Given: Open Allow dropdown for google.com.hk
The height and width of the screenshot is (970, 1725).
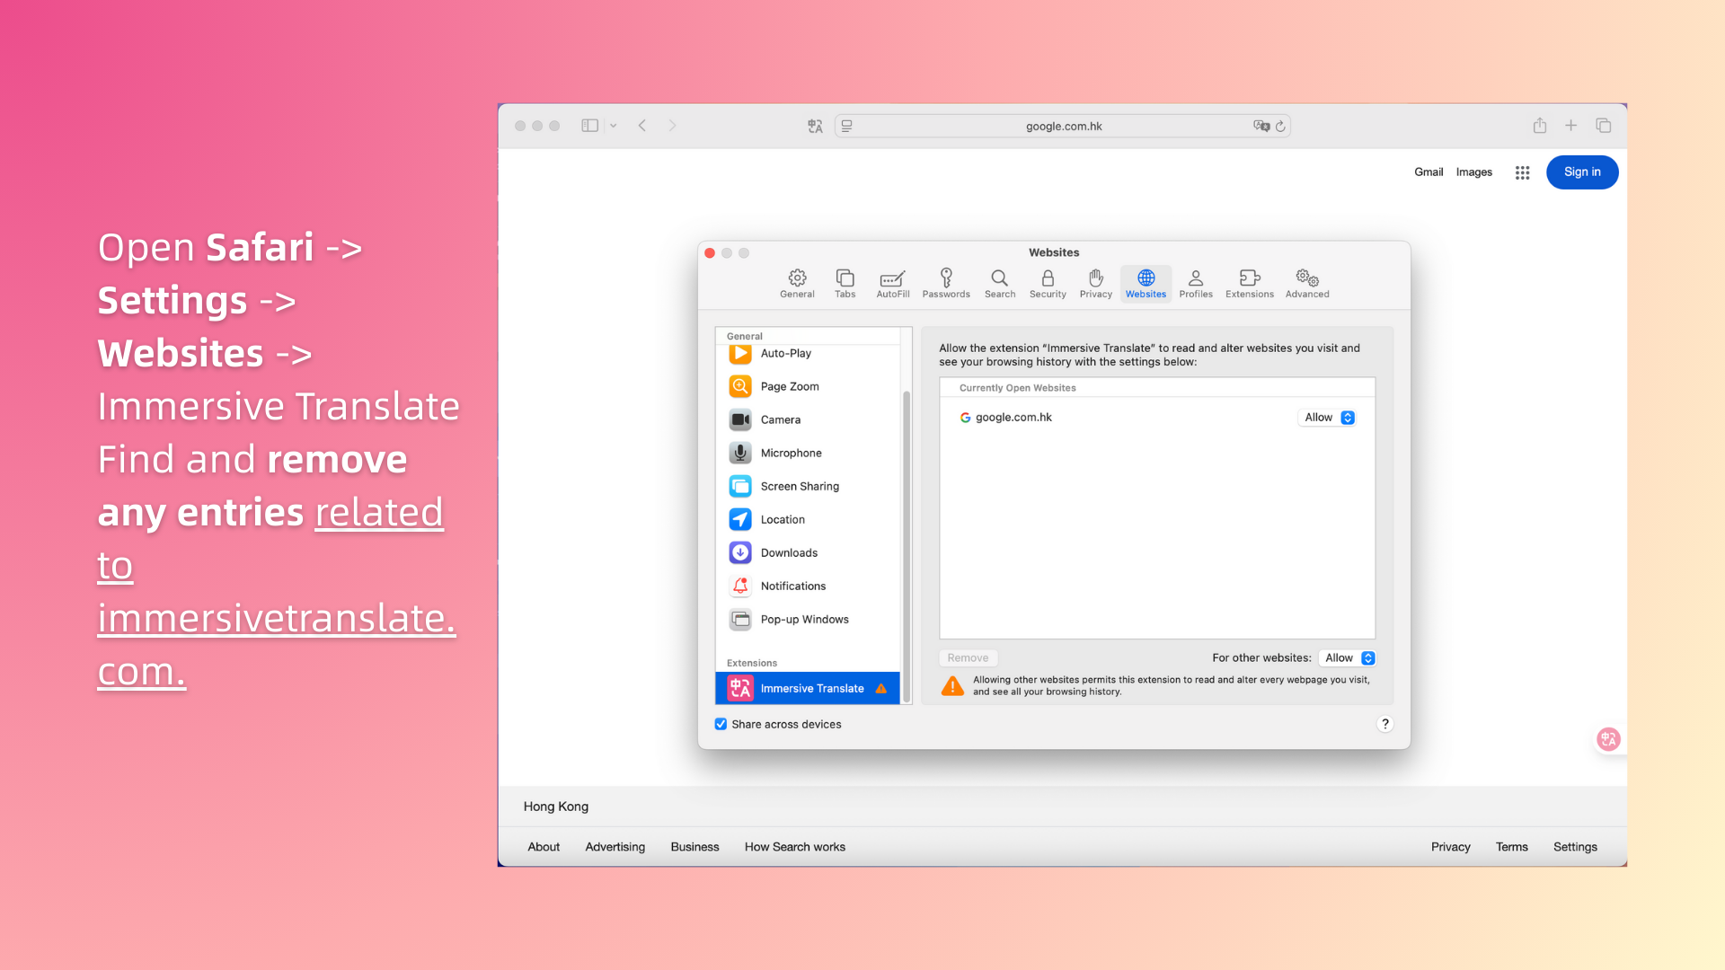Looking at the screenshot, I should tap(1329, 418).
